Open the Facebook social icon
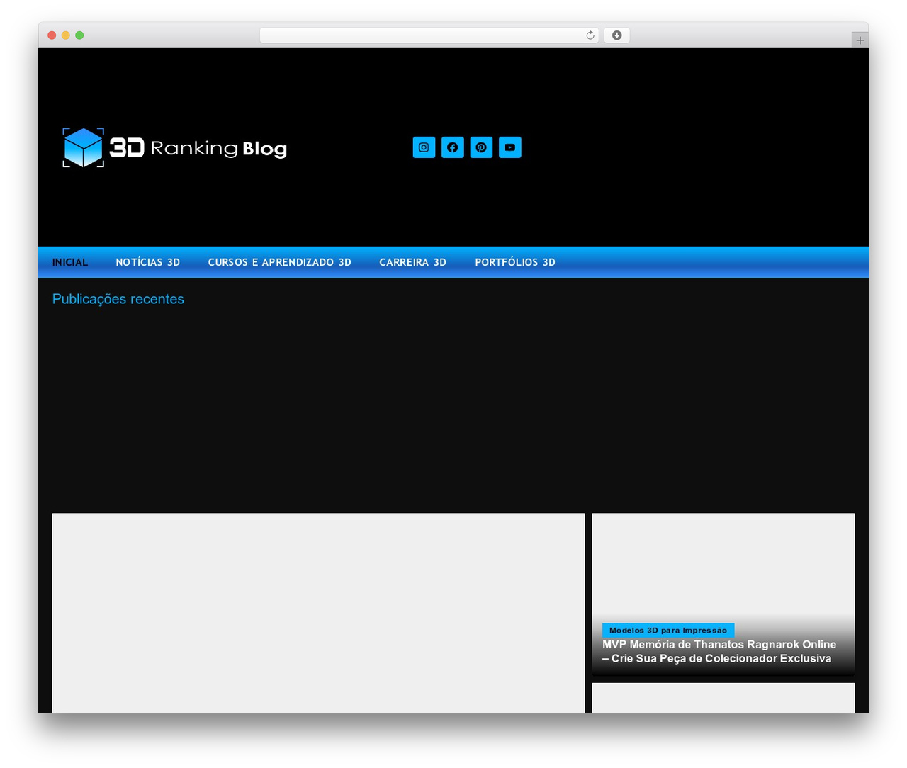Viewport: 907px width, 768px height. tap(453, 147)
